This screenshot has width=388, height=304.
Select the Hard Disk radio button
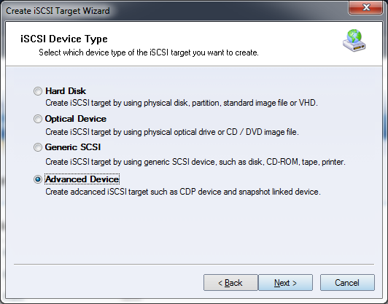38,91
